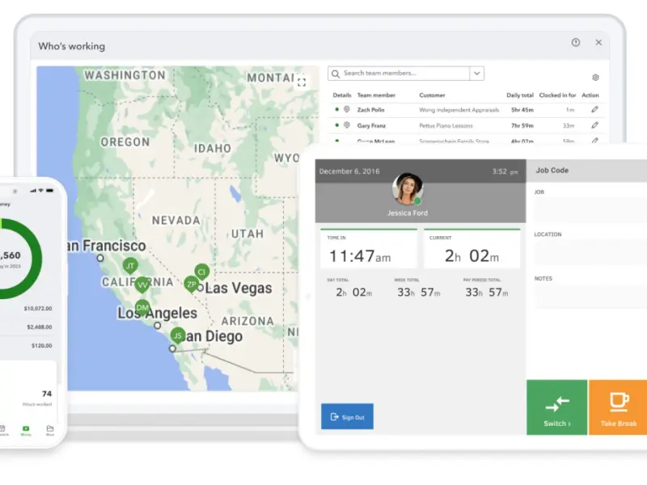Open the settings gear above the table
Viewport: 647px width, 485px height.
click(x=595, y=78)
